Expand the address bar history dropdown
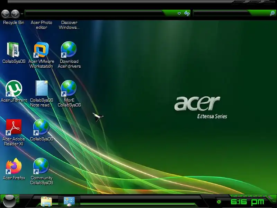Viewport: 277px width, 208px height. (179, 14)
